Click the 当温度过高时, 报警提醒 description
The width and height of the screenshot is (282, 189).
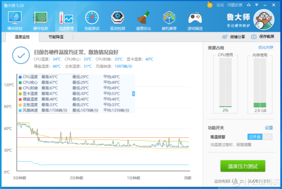point(231,145)
